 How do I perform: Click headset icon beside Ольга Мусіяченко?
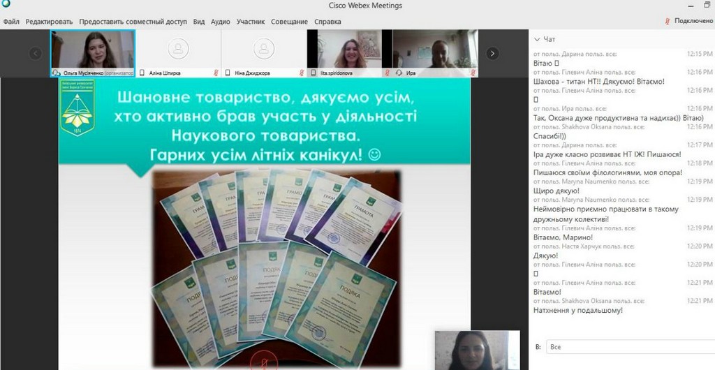(57, 73)
